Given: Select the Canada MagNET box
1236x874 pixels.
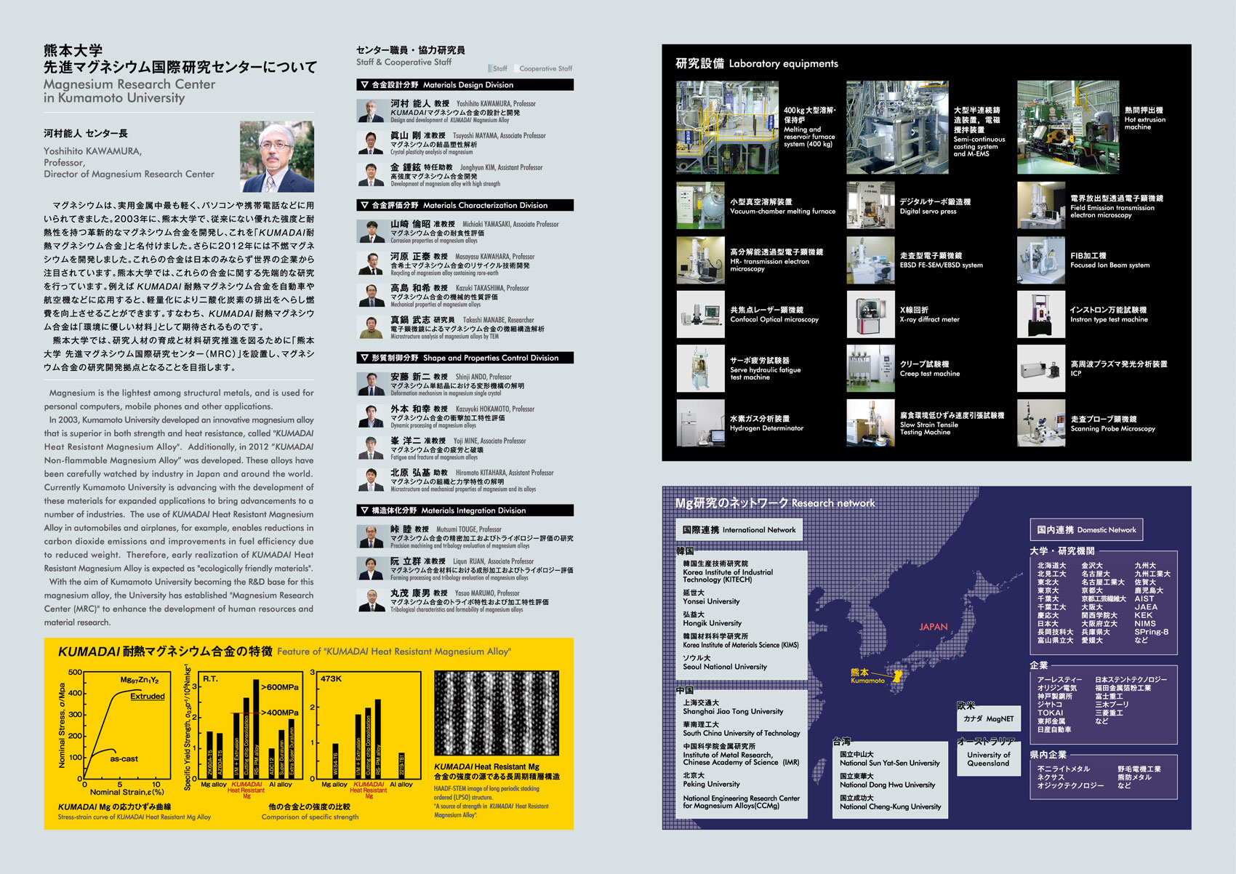Looking at the screenshot, I should click(x=988, y=718).
